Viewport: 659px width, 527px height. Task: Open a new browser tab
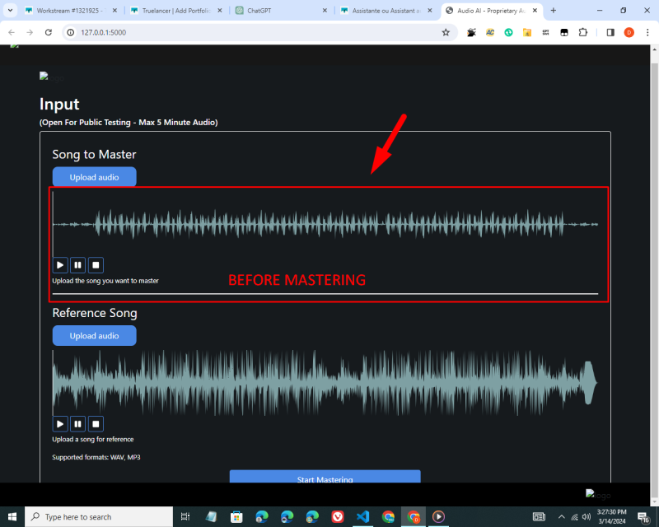tap(553, 11)
